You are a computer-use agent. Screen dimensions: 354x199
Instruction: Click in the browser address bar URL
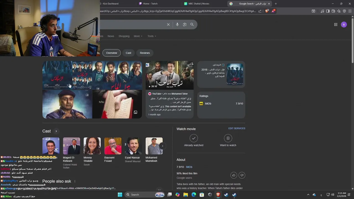pyautogui.click(x=178, y=11)
